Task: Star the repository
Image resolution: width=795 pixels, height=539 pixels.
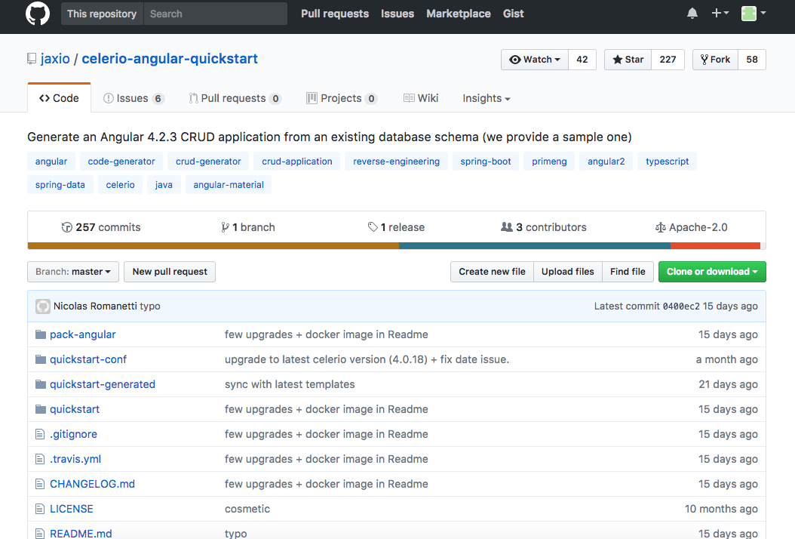Action: (x=628, y=60)
